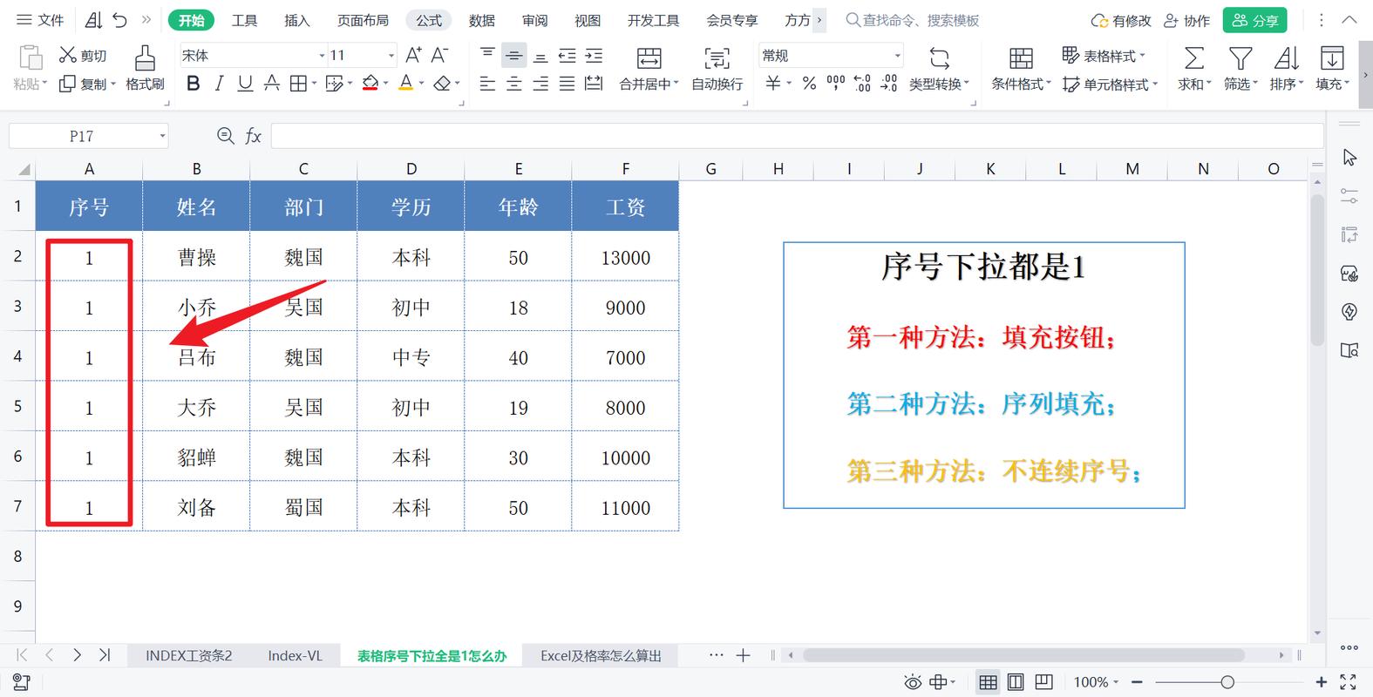Apply bold formatting with B icon
Viewport: 1373px width, 697px height.
pyautogui.click(x=194, y=84)
